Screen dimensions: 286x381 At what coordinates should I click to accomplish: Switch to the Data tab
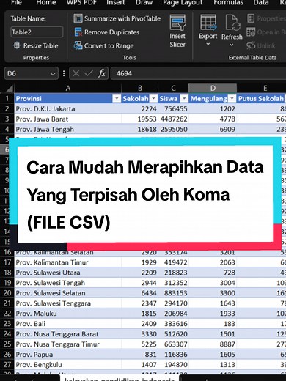(261, 3)
